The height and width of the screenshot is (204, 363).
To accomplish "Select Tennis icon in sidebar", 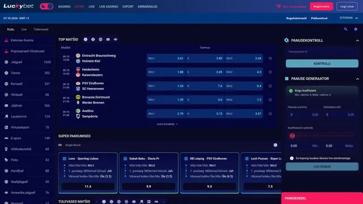I will [x=6, y=73].
